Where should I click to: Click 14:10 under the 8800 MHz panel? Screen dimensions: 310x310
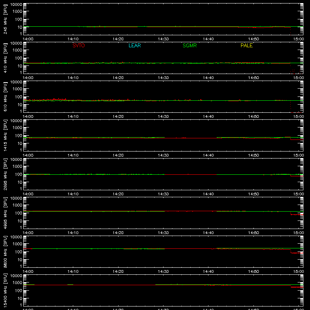click(x=73, y=272)
